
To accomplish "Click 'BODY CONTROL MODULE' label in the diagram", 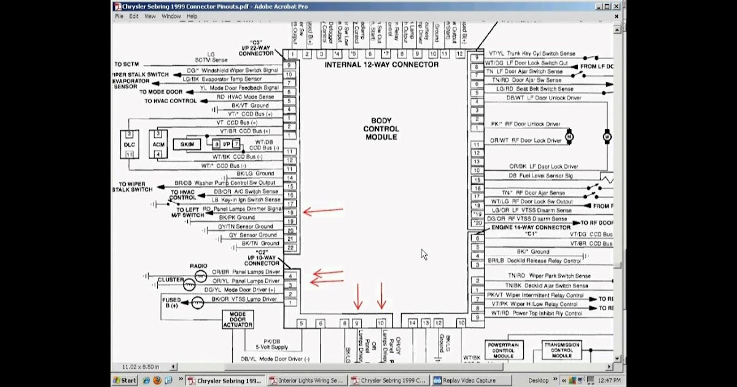I will pyautogui.click(x=381, y=129).
